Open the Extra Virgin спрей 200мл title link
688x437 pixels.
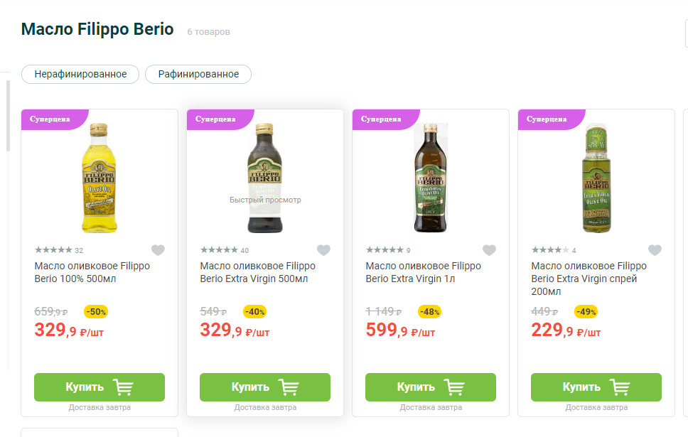pyautogui.click(x=588, y=279)
